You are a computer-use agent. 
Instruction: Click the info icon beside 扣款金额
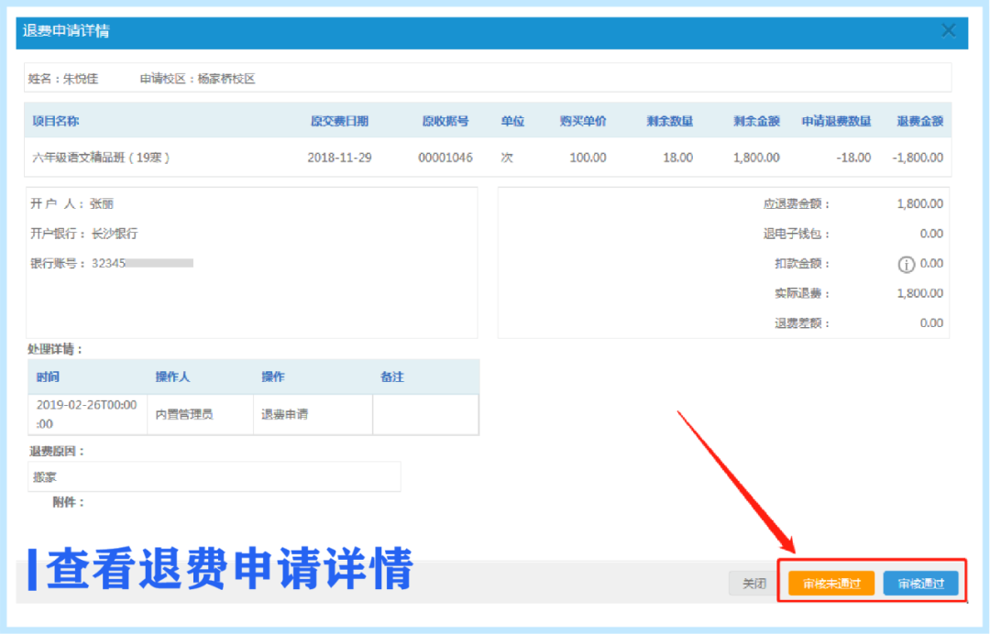[906, 264]
